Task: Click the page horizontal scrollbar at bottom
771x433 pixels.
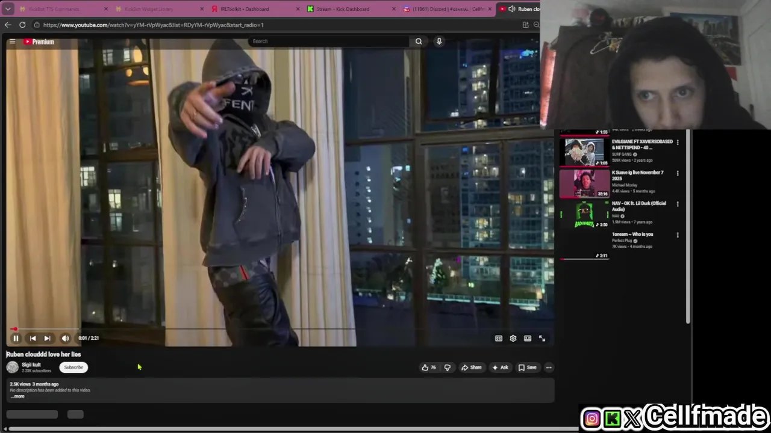Action: (x=292, y=429)
